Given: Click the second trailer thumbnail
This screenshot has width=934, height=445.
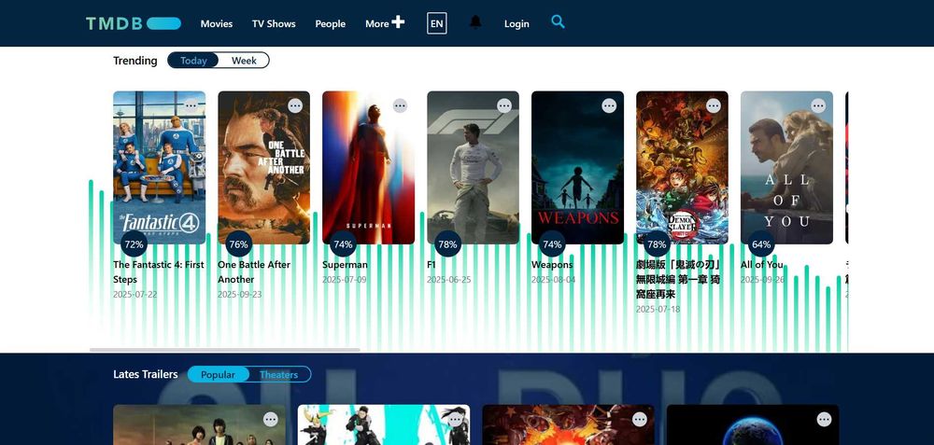Looking at the screenshot, I should point(384,424).
